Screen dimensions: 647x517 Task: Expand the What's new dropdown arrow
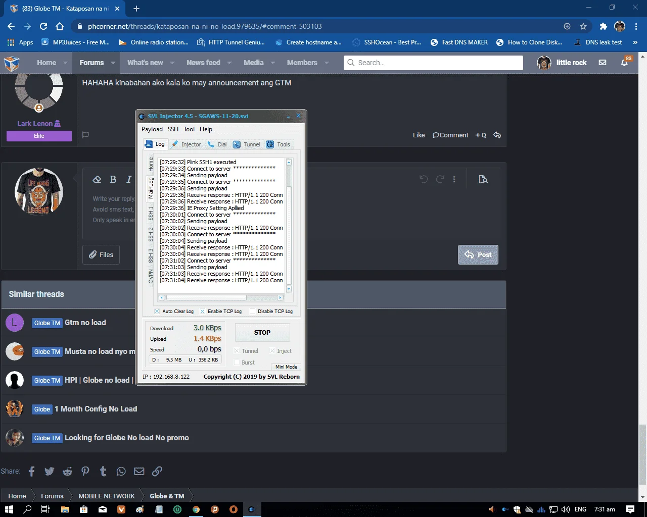pyautogui.click(x=172, y=63)
